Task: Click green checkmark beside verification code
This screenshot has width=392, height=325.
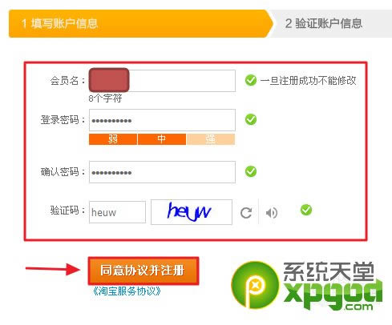Action: (x=306, y=210)
